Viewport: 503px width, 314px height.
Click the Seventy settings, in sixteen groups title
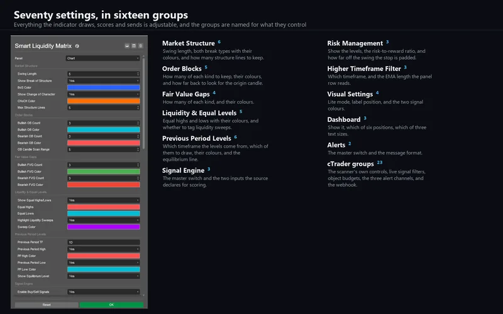point(101,14)
